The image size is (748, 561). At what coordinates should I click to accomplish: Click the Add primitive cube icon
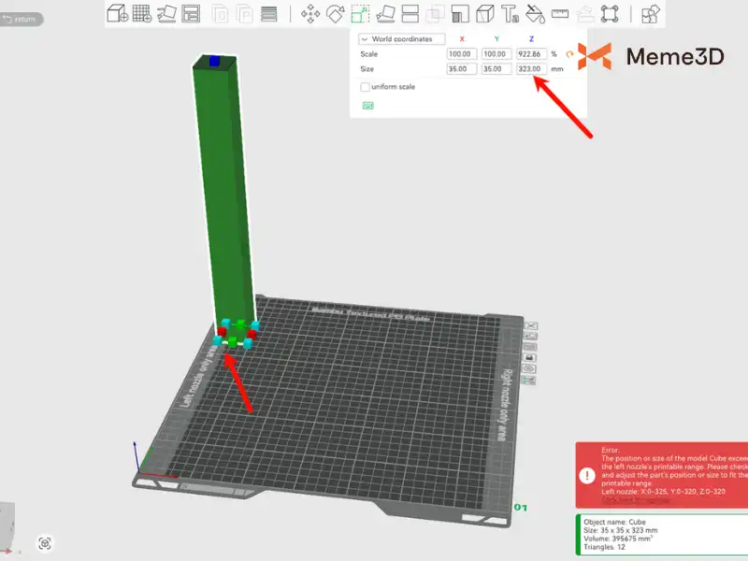[x=117, y=13]
